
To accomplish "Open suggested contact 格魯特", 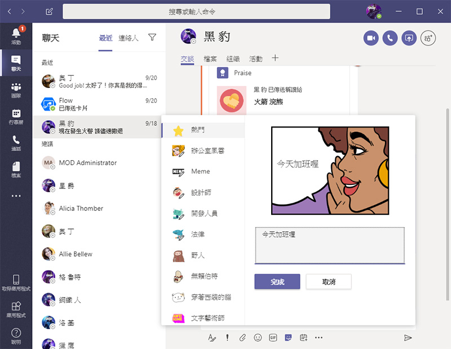I will pyautogui.click(x=99, y=277).
